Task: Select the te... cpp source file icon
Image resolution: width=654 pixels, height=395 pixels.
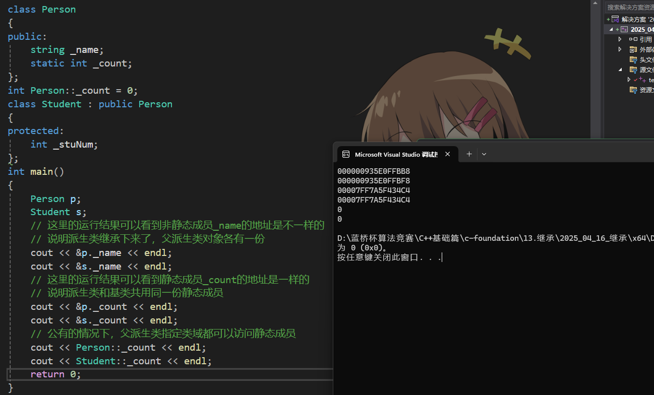Action: (x=642, y=80)
